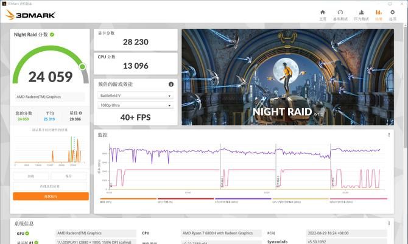Click the 3DMark logo
408x244 pixels.
pyautogui.click(x=30, y=15)
